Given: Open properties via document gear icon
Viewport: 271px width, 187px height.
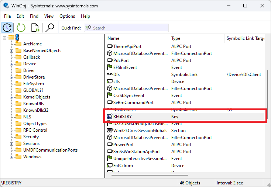Looking at the screenshot, I should (35, 28).
